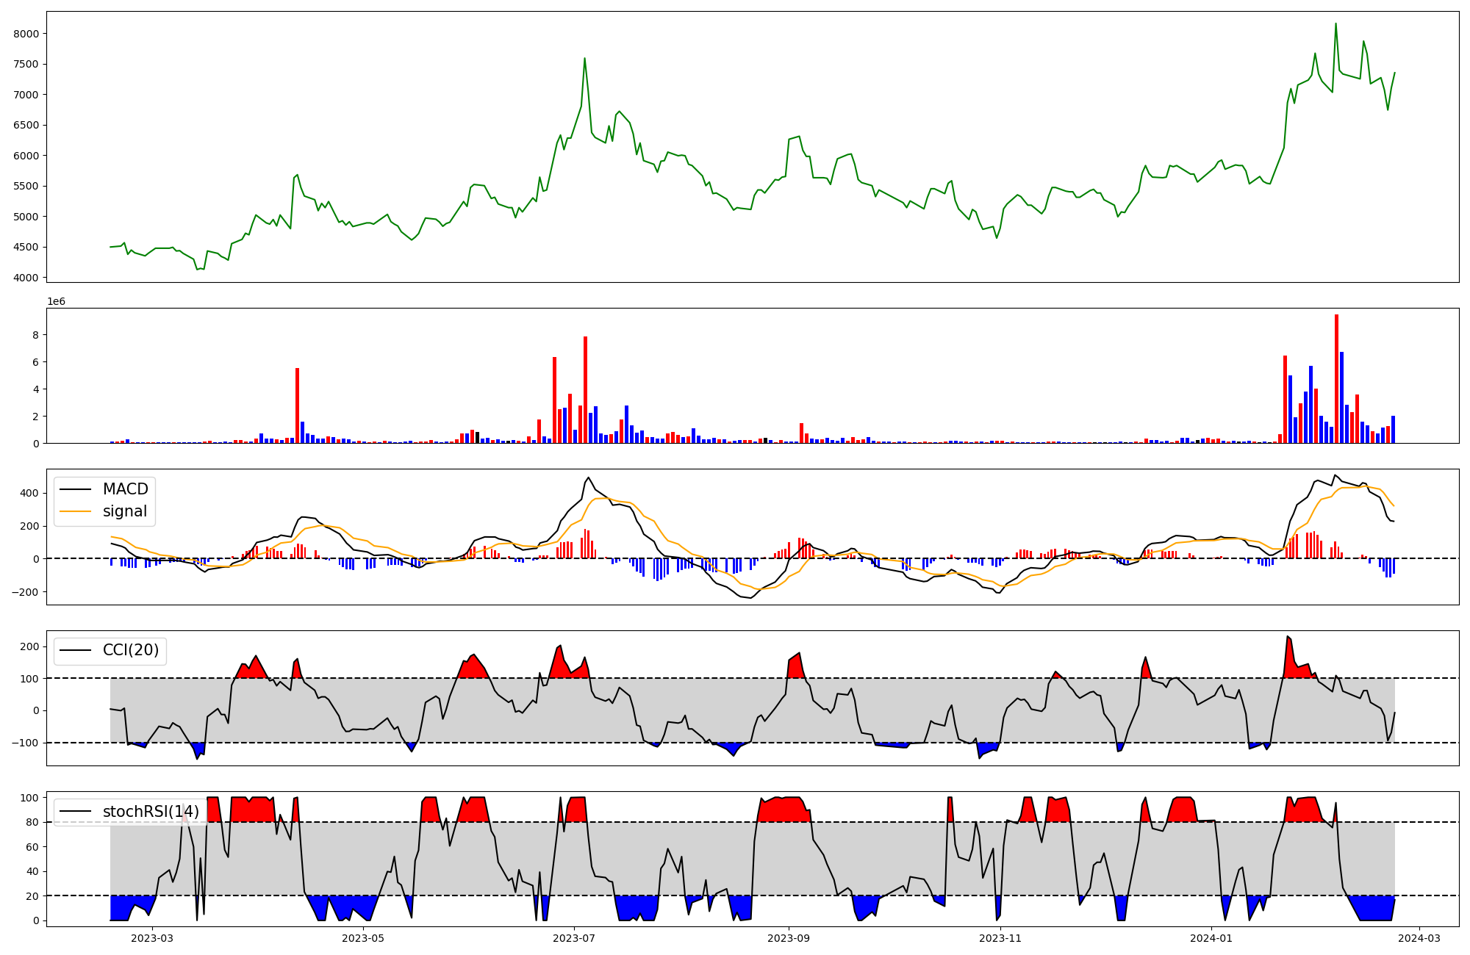Click the -100 tick on CCI axis
The width and height of the screenshot is (1470, 955).
(24, 743)
